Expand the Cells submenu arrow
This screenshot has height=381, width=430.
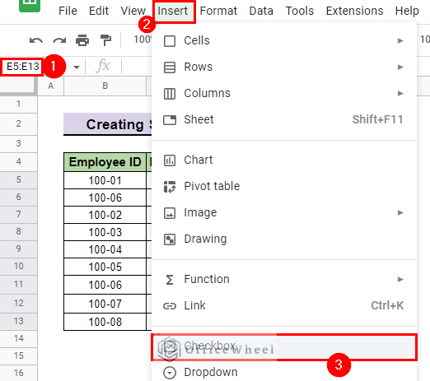(400, 41)
